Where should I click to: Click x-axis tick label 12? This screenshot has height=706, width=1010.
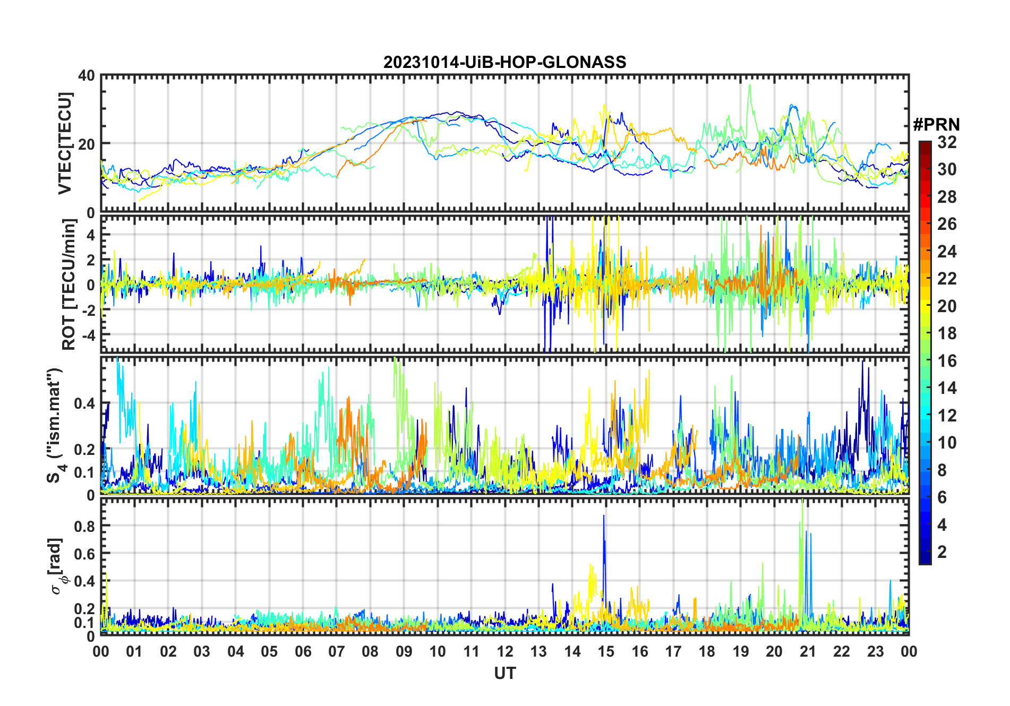[504, 652]
